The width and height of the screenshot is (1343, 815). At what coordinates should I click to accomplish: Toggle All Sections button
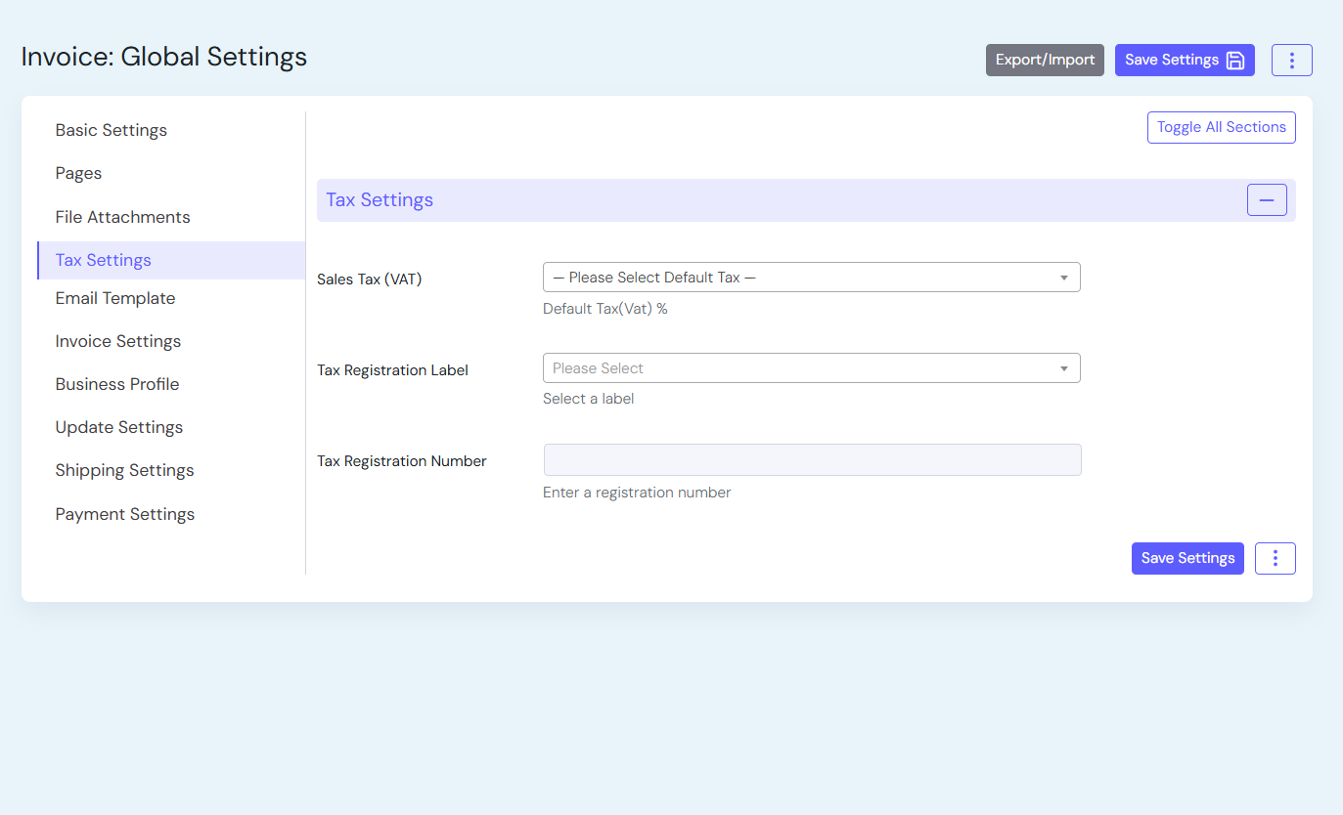(x=1221, y=127)
